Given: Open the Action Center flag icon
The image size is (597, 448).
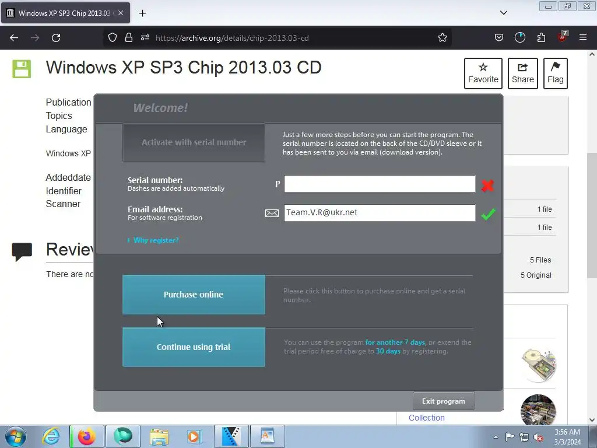Looking at the screenshot, I should click(x=510, y=437).
